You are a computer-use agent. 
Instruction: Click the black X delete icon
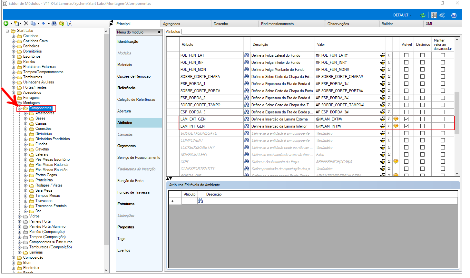(26, 24)
